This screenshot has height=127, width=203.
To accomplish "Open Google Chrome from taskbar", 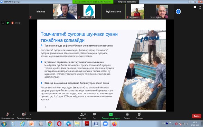I will pos(50,124).
